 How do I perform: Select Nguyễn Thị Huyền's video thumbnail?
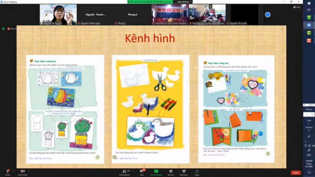(58, 15)
